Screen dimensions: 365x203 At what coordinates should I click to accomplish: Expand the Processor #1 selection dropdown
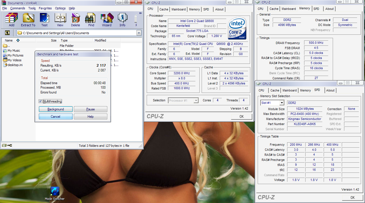coord(196,101)
